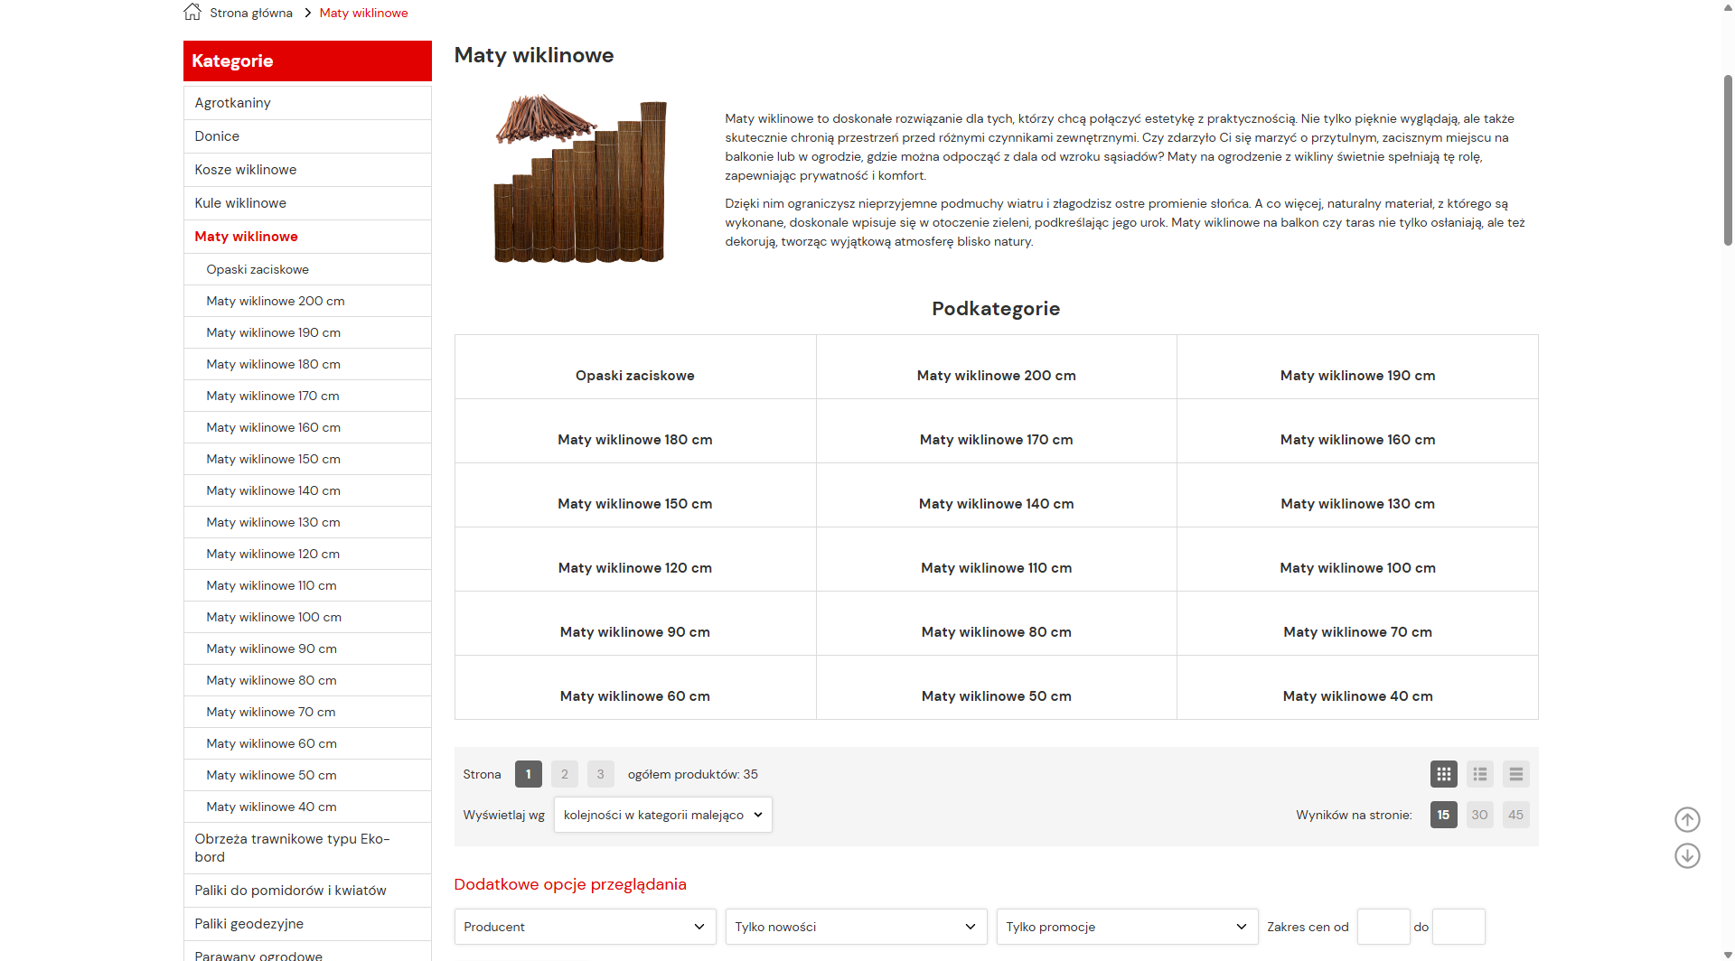The image size is (1735, 961).
Task: Open the sort order dropdown
Action: (662, 815)
